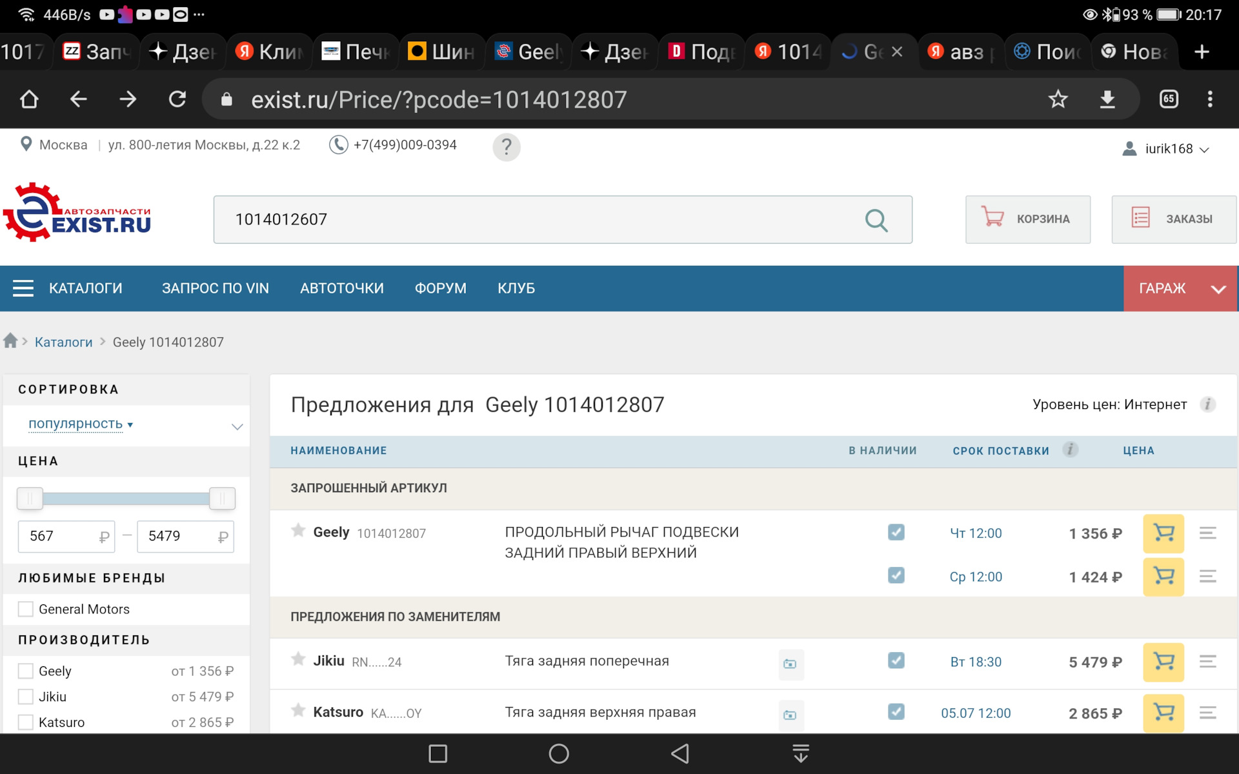This screenshot has width=1239, height=774.
Task: Open hamburger catalog menu icon
Action: 23,288
